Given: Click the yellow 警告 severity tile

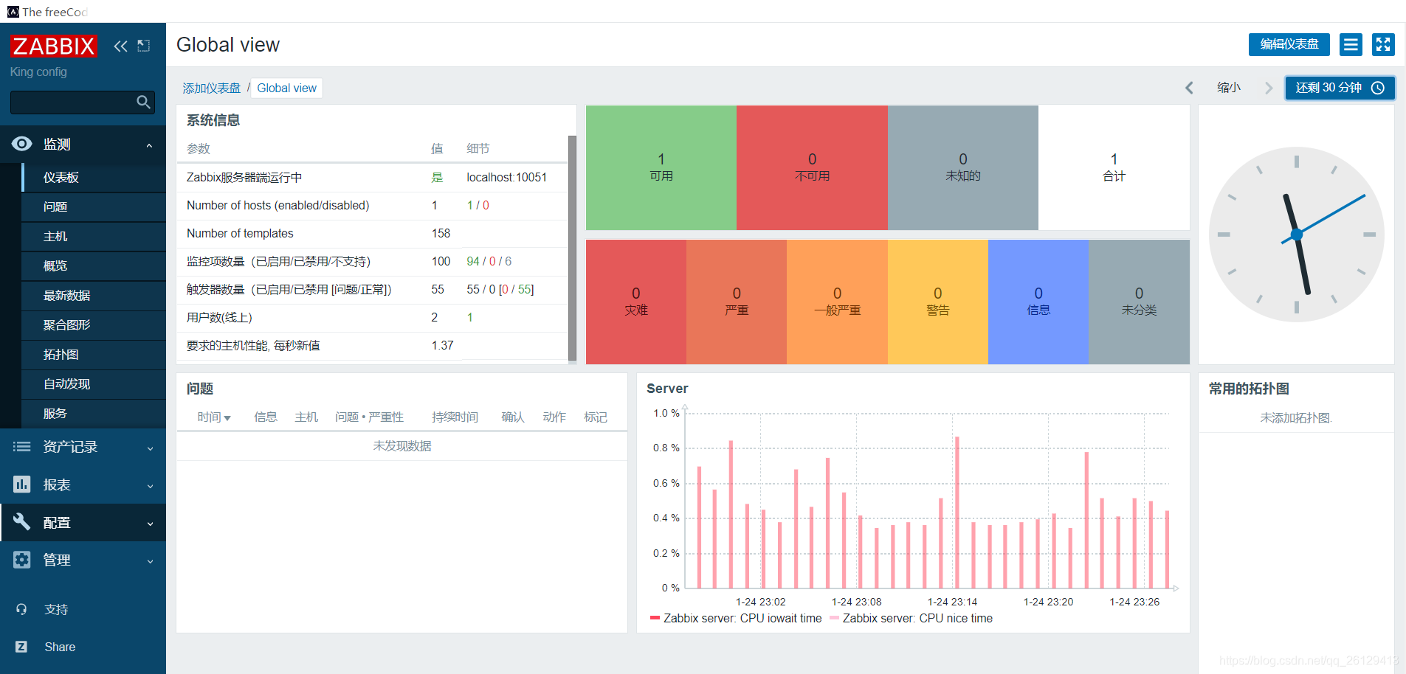Looking at the screenshot, I should coord(938,302).
